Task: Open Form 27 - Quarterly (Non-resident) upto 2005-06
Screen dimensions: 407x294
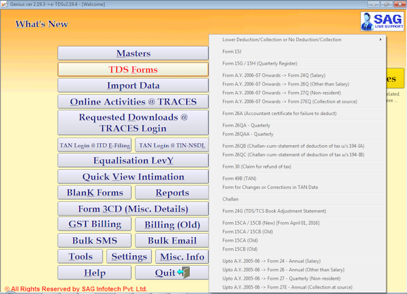Action: [x=298, y=279]
